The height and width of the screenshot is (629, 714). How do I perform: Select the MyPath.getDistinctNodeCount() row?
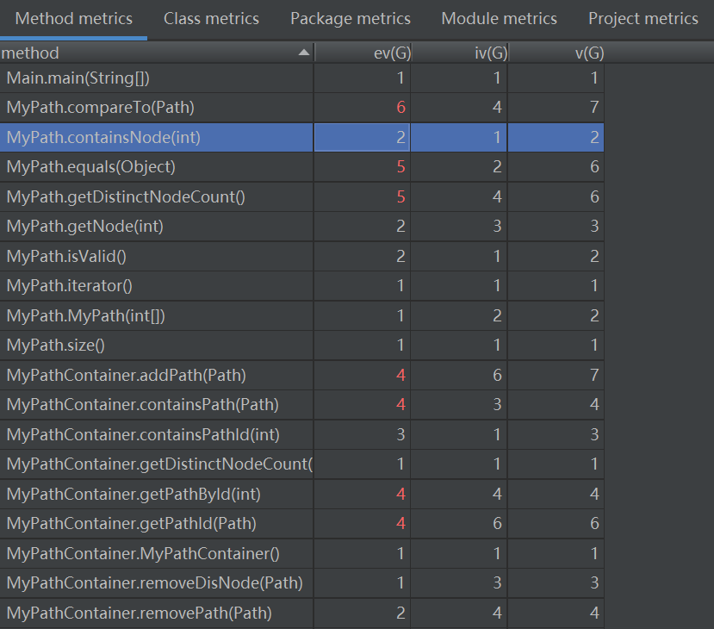click(x=302, y=196)
